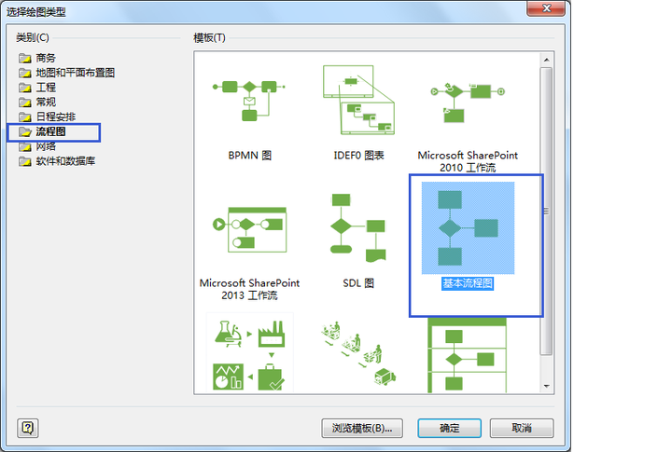
Task: Choose the SDL 图 template icon
Action: [x=358, y=228]
